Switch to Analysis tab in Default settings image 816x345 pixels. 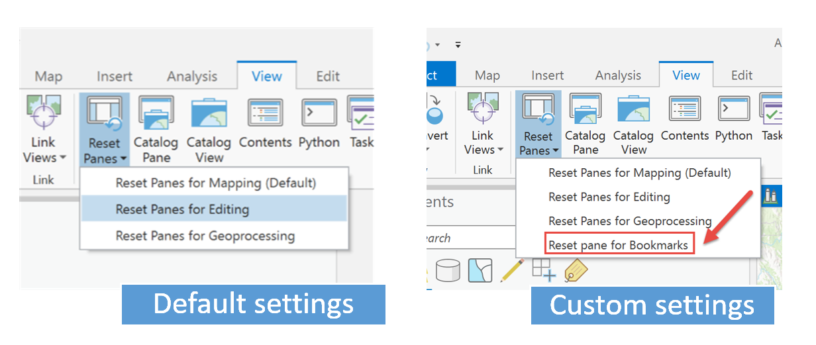pyautogui.click(x=192, y=77)
